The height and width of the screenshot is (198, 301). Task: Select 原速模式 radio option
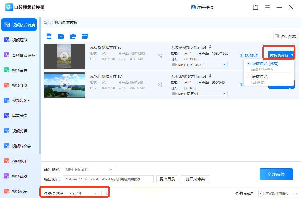(x=248, y=77)
